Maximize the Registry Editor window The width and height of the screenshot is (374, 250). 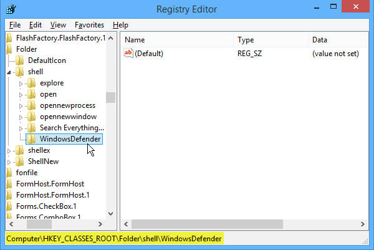click(x=333, y=7)
